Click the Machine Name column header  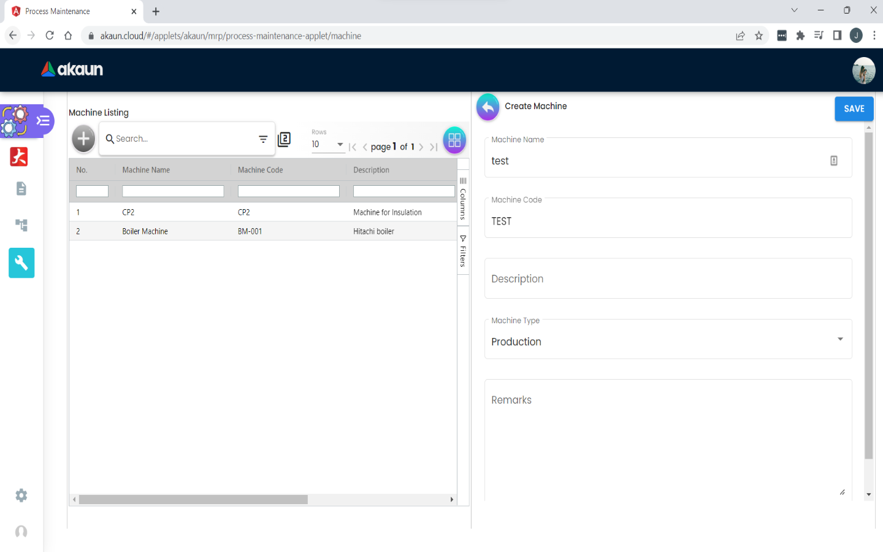coord(146,170)
